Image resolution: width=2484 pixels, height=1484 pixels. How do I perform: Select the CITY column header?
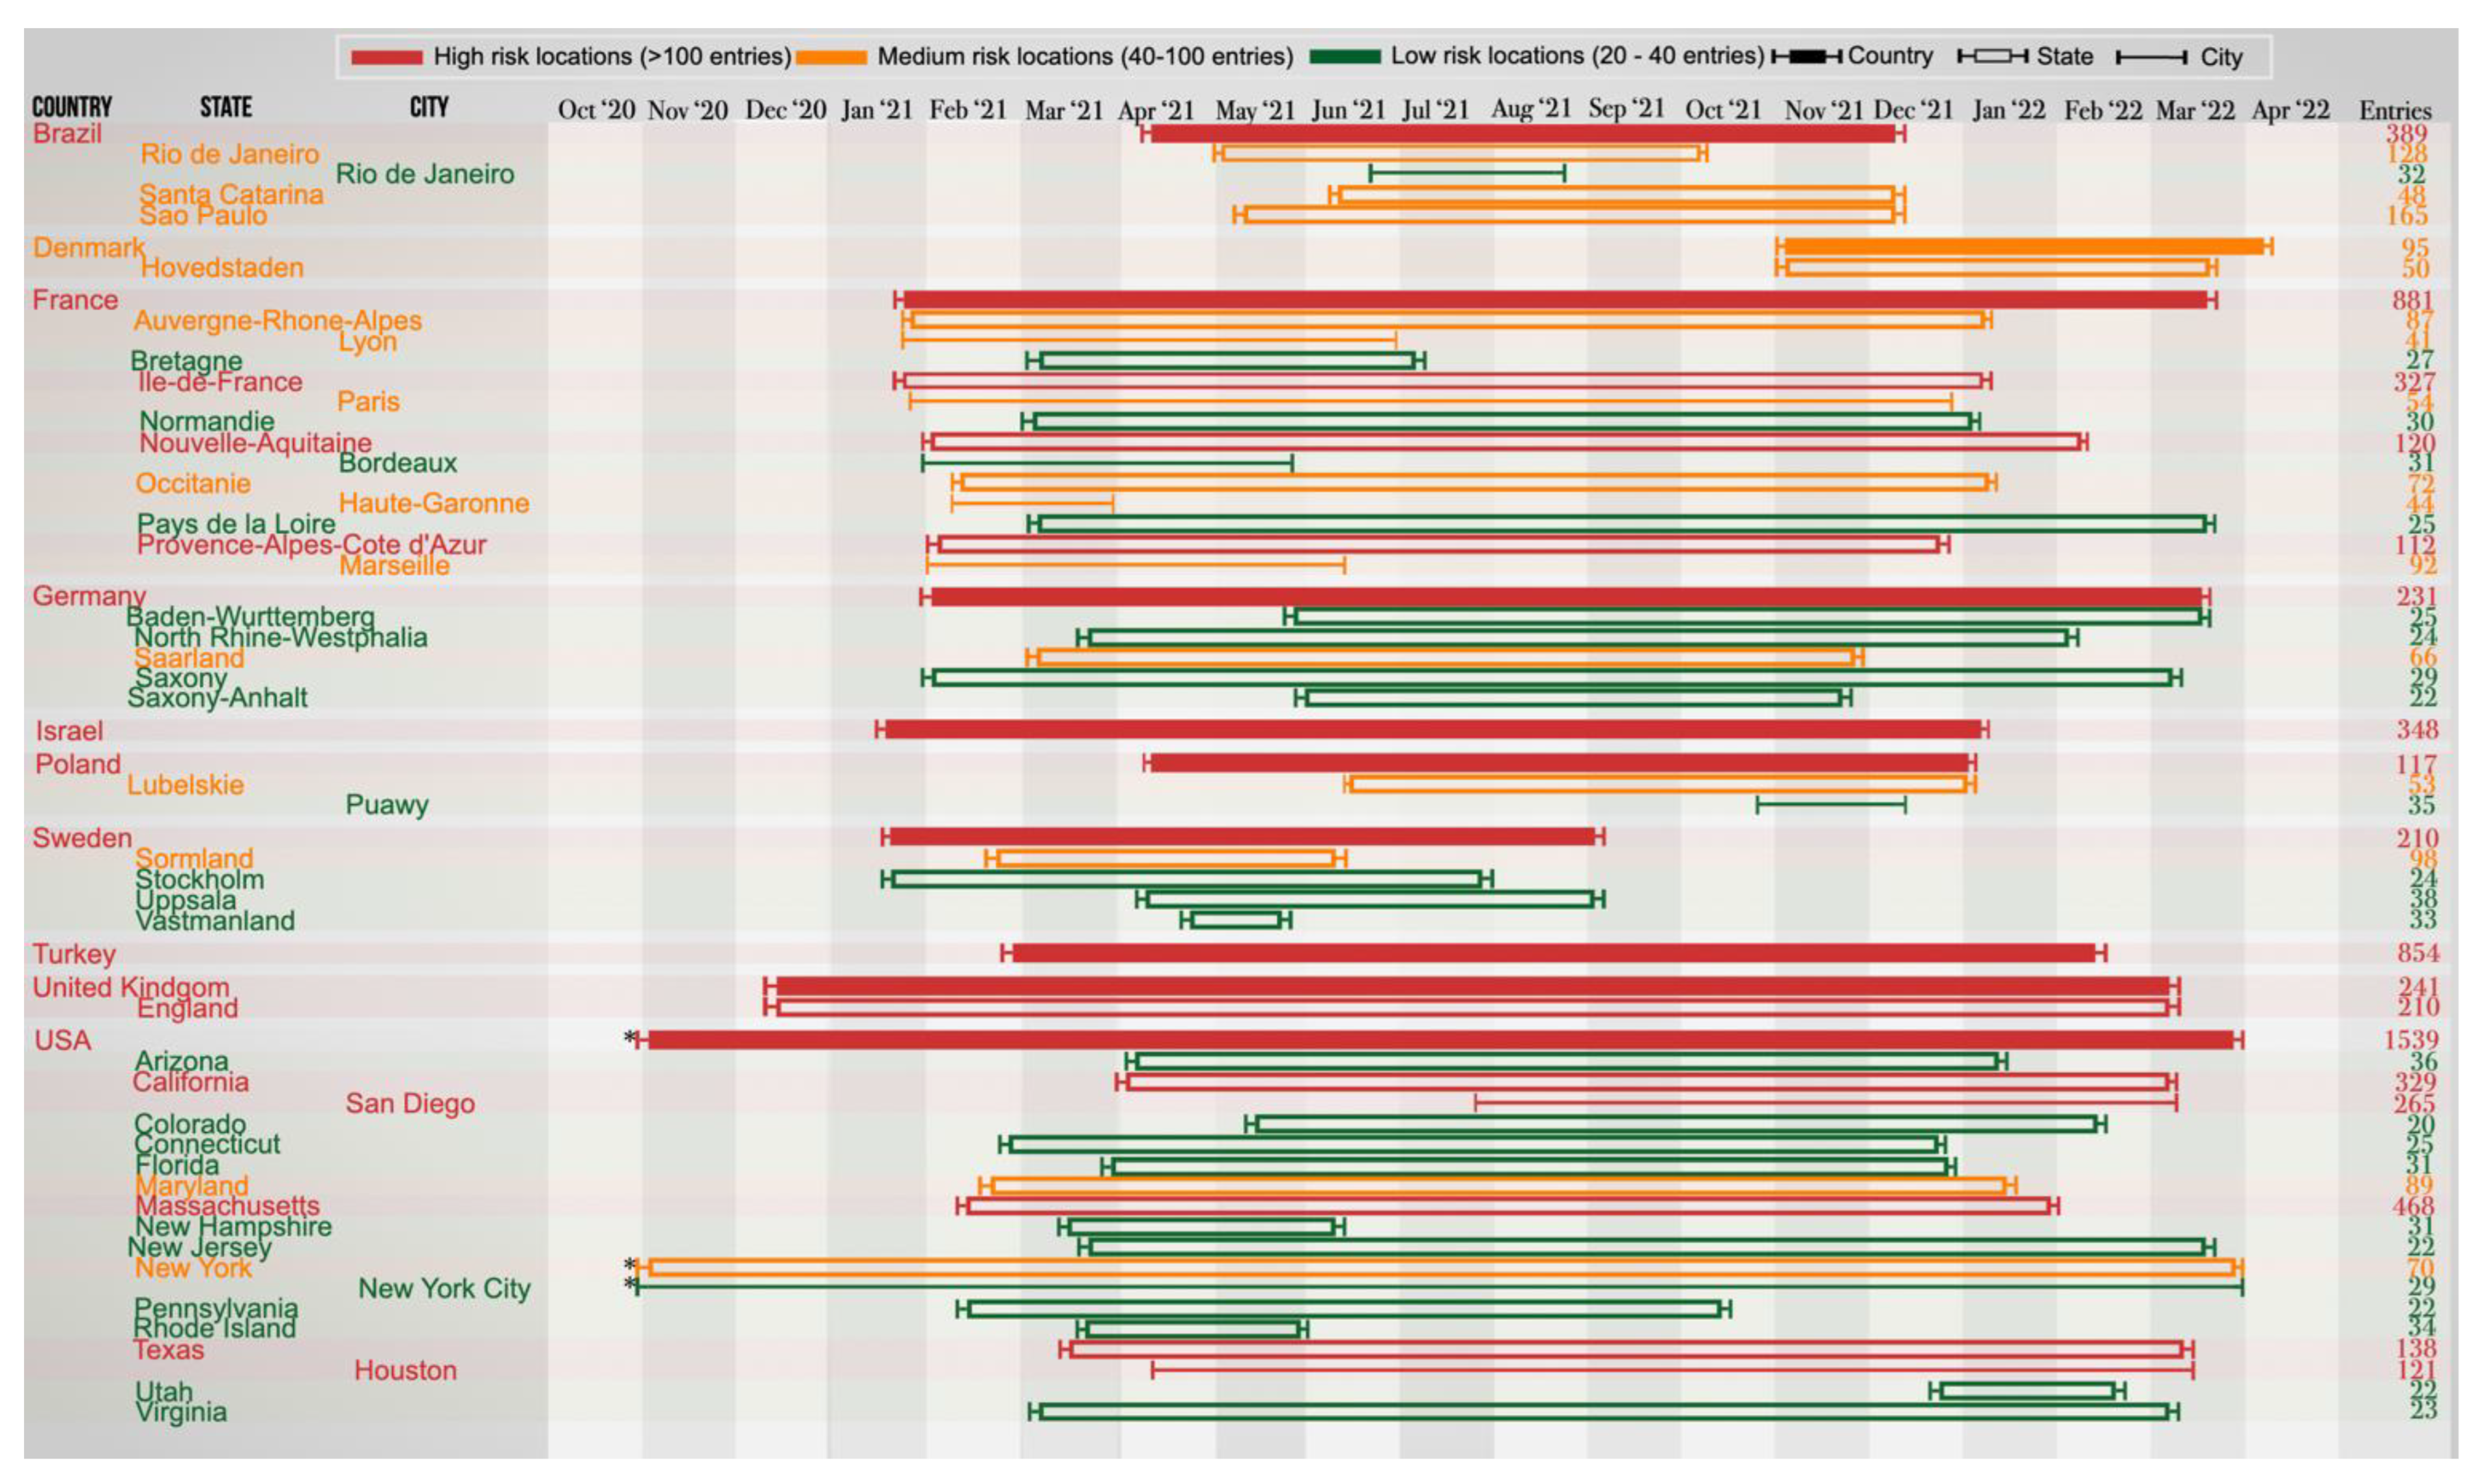(429, 107)
